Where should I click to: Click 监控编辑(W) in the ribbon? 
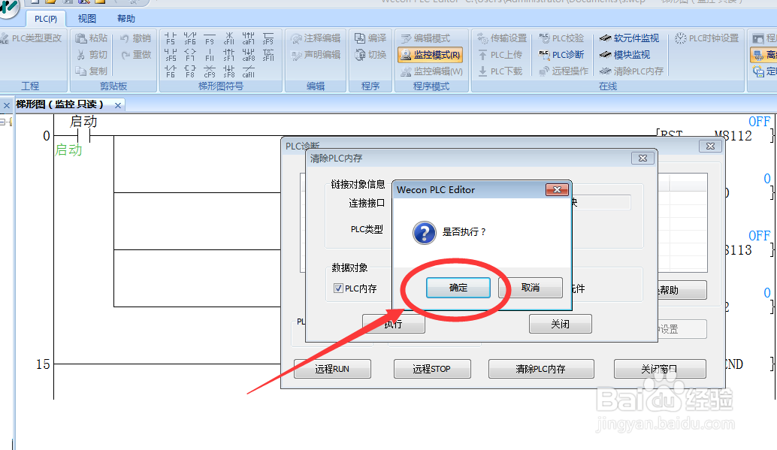coord(431,71)
